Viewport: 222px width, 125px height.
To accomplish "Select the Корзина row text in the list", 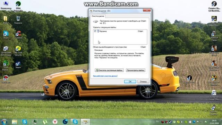I will [x=103, y=31].
